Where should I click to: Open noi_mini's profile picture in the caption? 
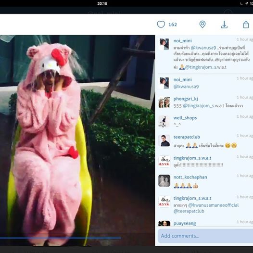(x=164, y=44)
